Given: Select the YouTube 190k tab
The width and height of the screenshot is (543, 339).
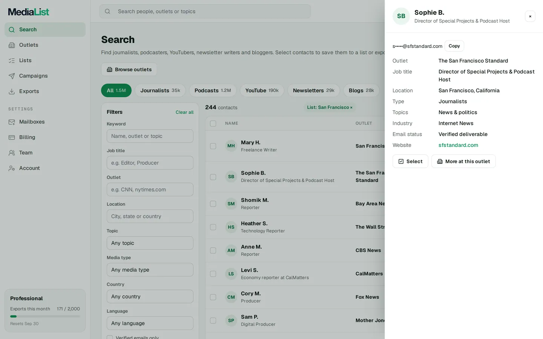Looking at the screenshot, I should coord(262,90).
